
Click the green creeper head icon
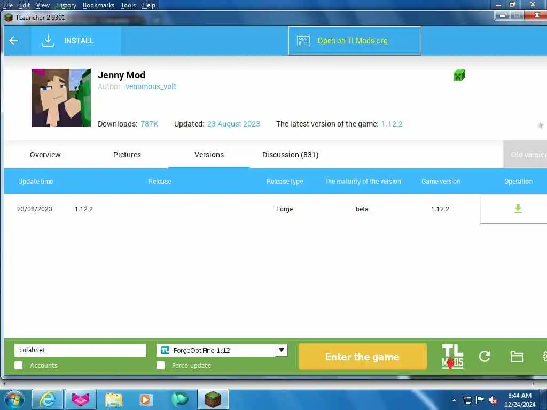click(x=459, y=75)
